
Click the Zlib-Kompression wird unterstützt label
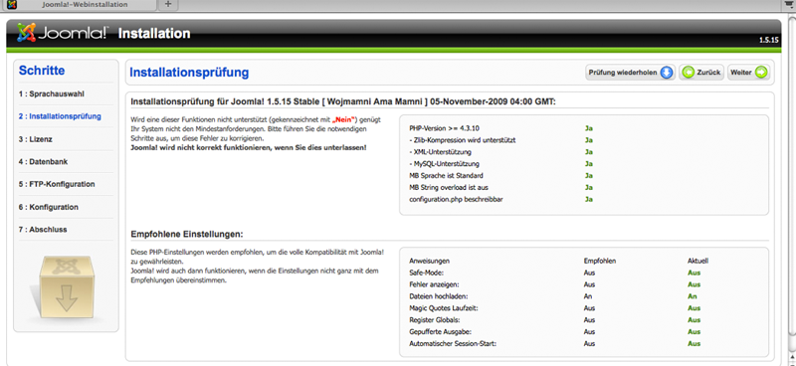(x=463, y=140)
